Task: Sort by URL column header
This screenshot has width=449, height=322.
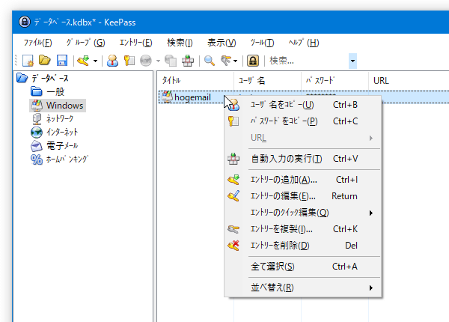Action: click(409, 81)
